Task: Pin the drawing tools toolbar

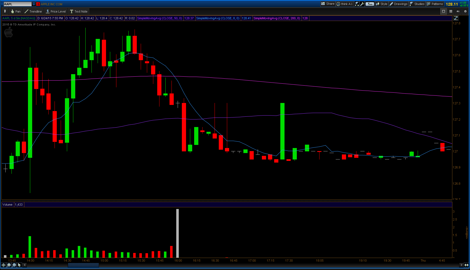Action: pos(5,11)
